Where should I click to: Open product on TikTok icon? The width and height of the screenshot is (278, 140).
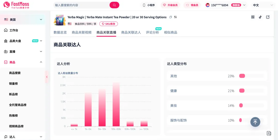coord(260,17)
